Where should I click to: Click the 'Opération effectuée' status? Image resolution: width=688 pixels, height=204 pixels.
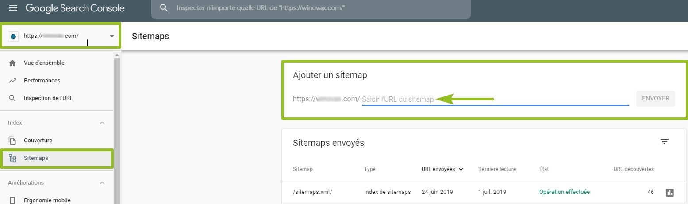click(565, 192)
